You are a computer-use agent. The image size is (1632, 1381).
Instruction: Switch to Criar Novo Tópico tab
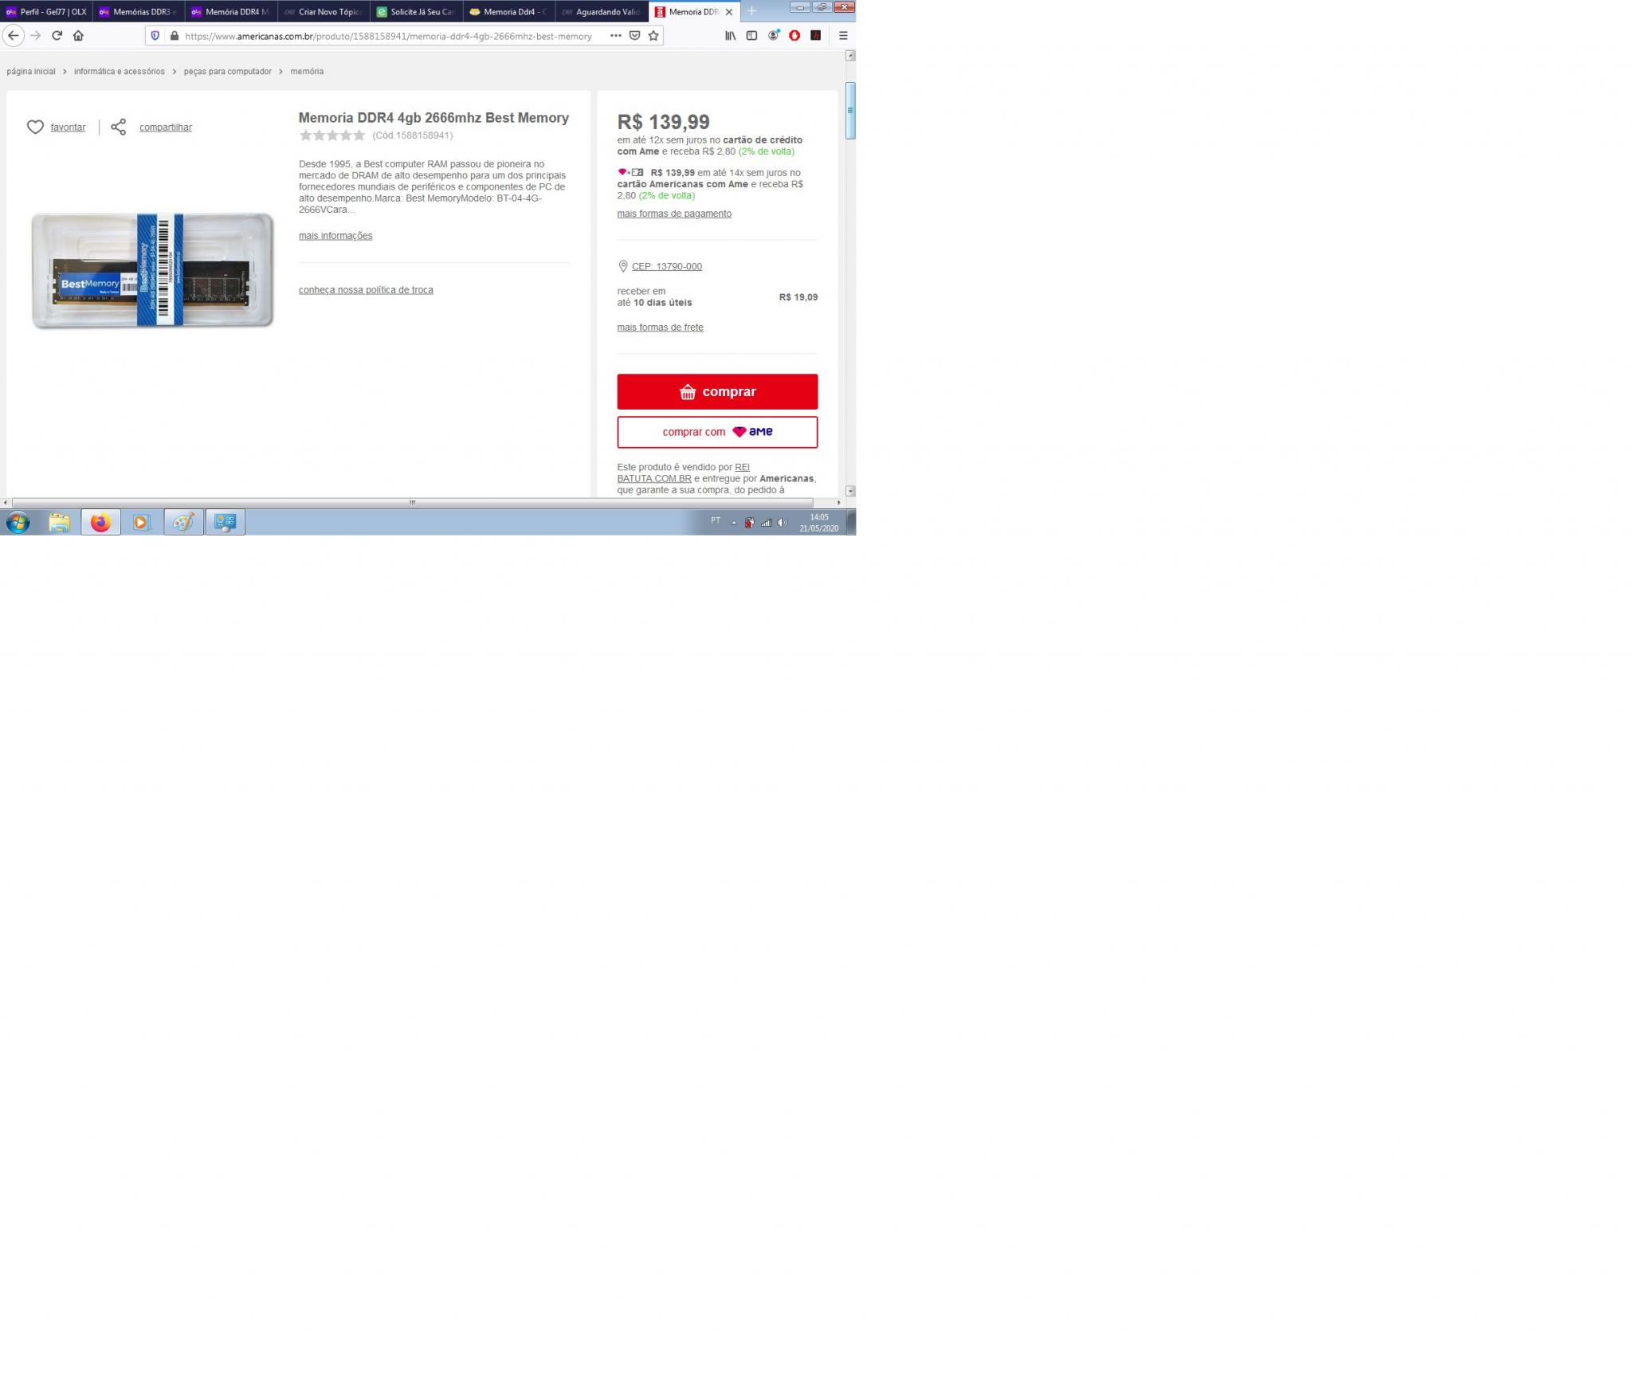pos(324,12)
